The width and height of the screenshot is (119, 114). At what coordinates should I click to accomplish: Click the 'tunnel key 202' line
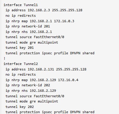pyautogui.click(x=20, y=107)
